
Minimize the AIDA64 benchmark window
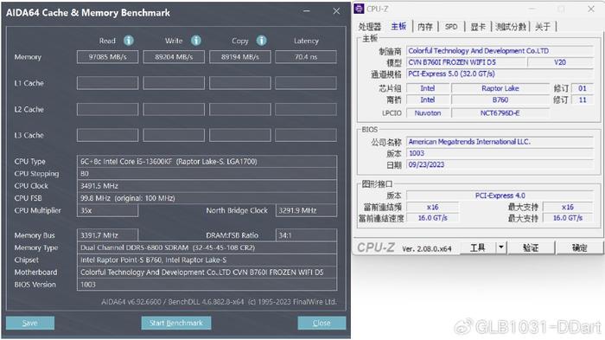(x=306, y=11)
